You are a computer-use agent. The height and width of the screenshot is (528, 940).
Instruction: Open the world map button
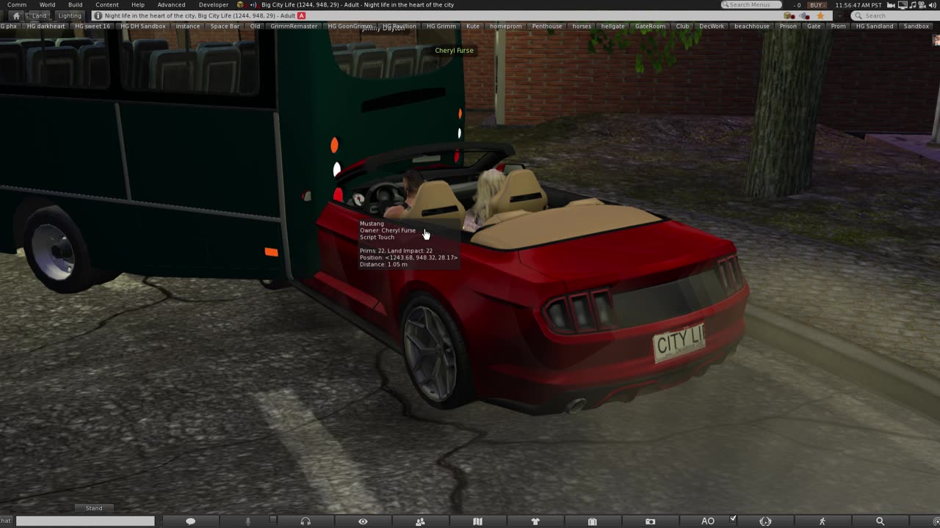point(477,521)
